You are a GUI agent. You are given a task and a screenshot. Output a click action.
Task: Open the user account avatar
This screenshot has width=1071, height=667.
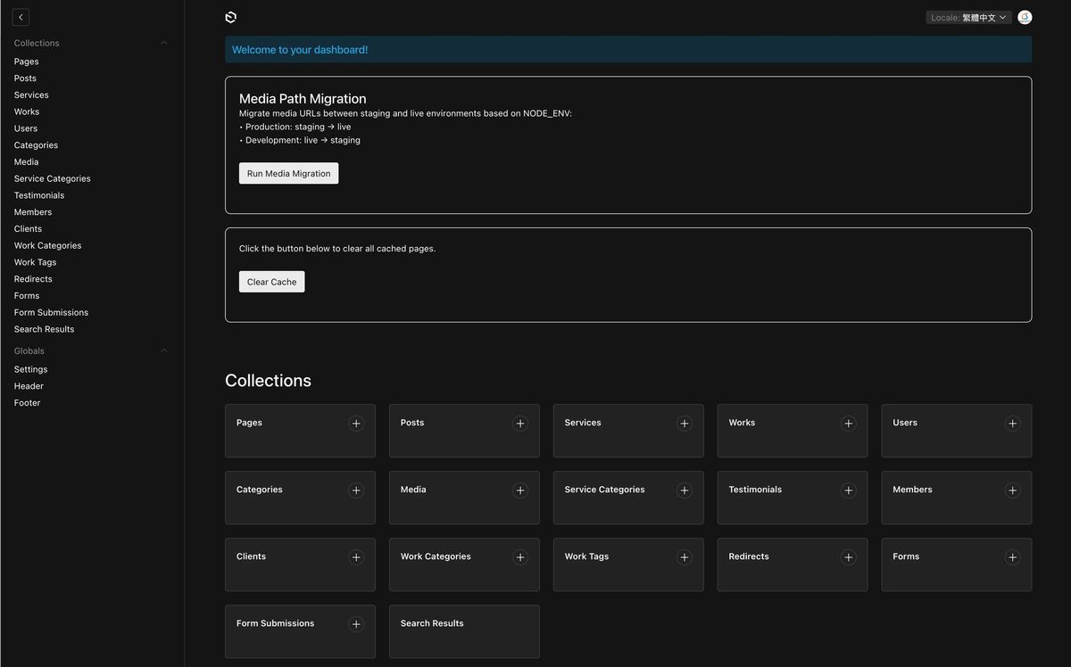click(1025, 18)
